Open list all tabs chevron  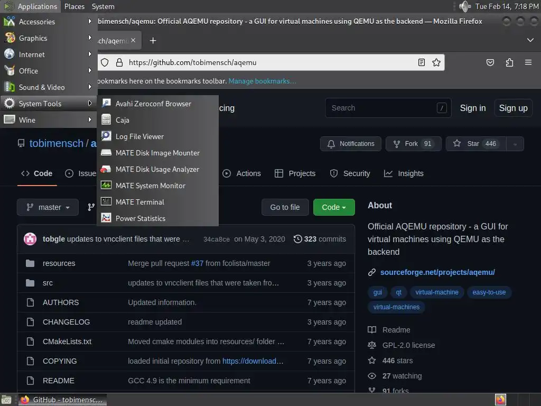pyautogui.click(x=530, y=40)
